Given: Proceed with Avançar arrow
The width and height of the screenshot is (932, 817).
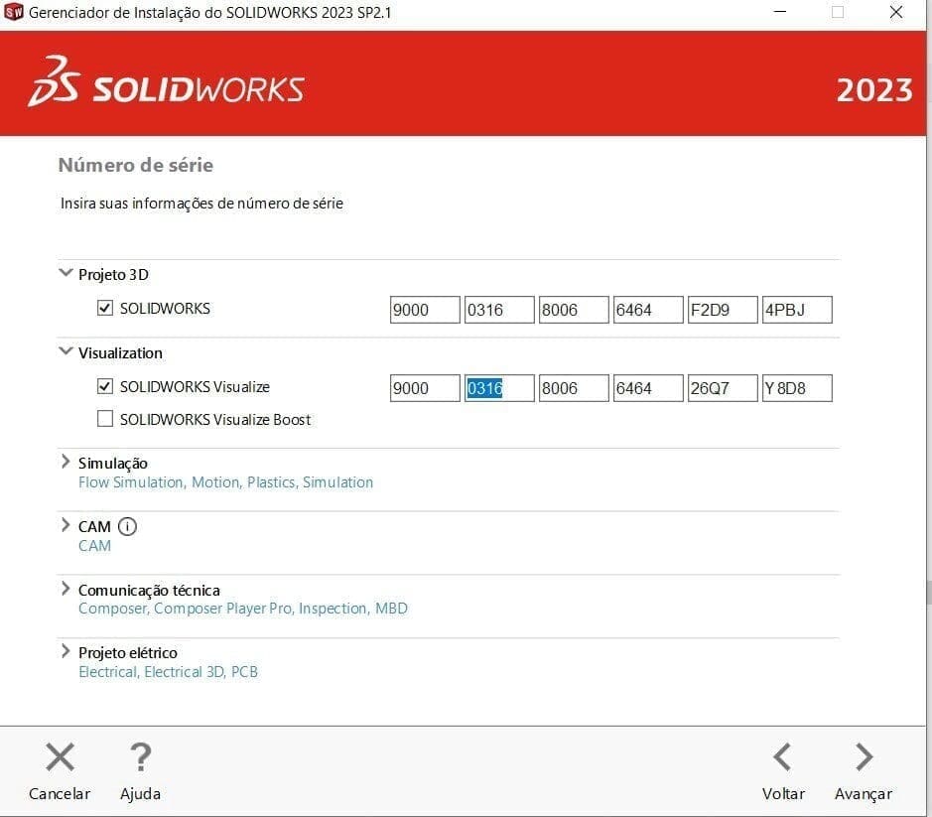Looking at the screenshot, I should coord(864,757).
